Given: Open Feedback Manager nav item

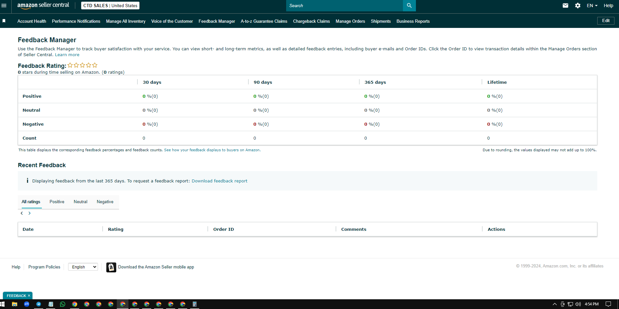Looking at the screenshot, I should [x=217, y=21].
